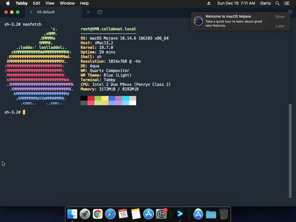Open Finder from the Dock
Image resolution: width=296 pixels, height=222 pixels.
tap(72, 214)
